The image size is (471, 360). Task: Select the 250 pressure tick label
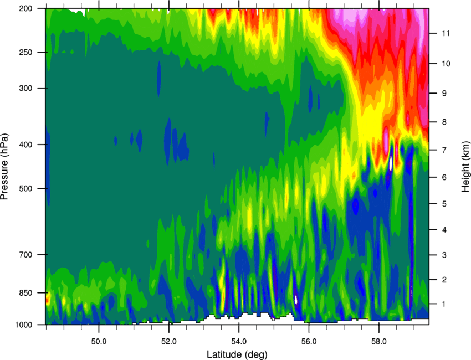25,52
